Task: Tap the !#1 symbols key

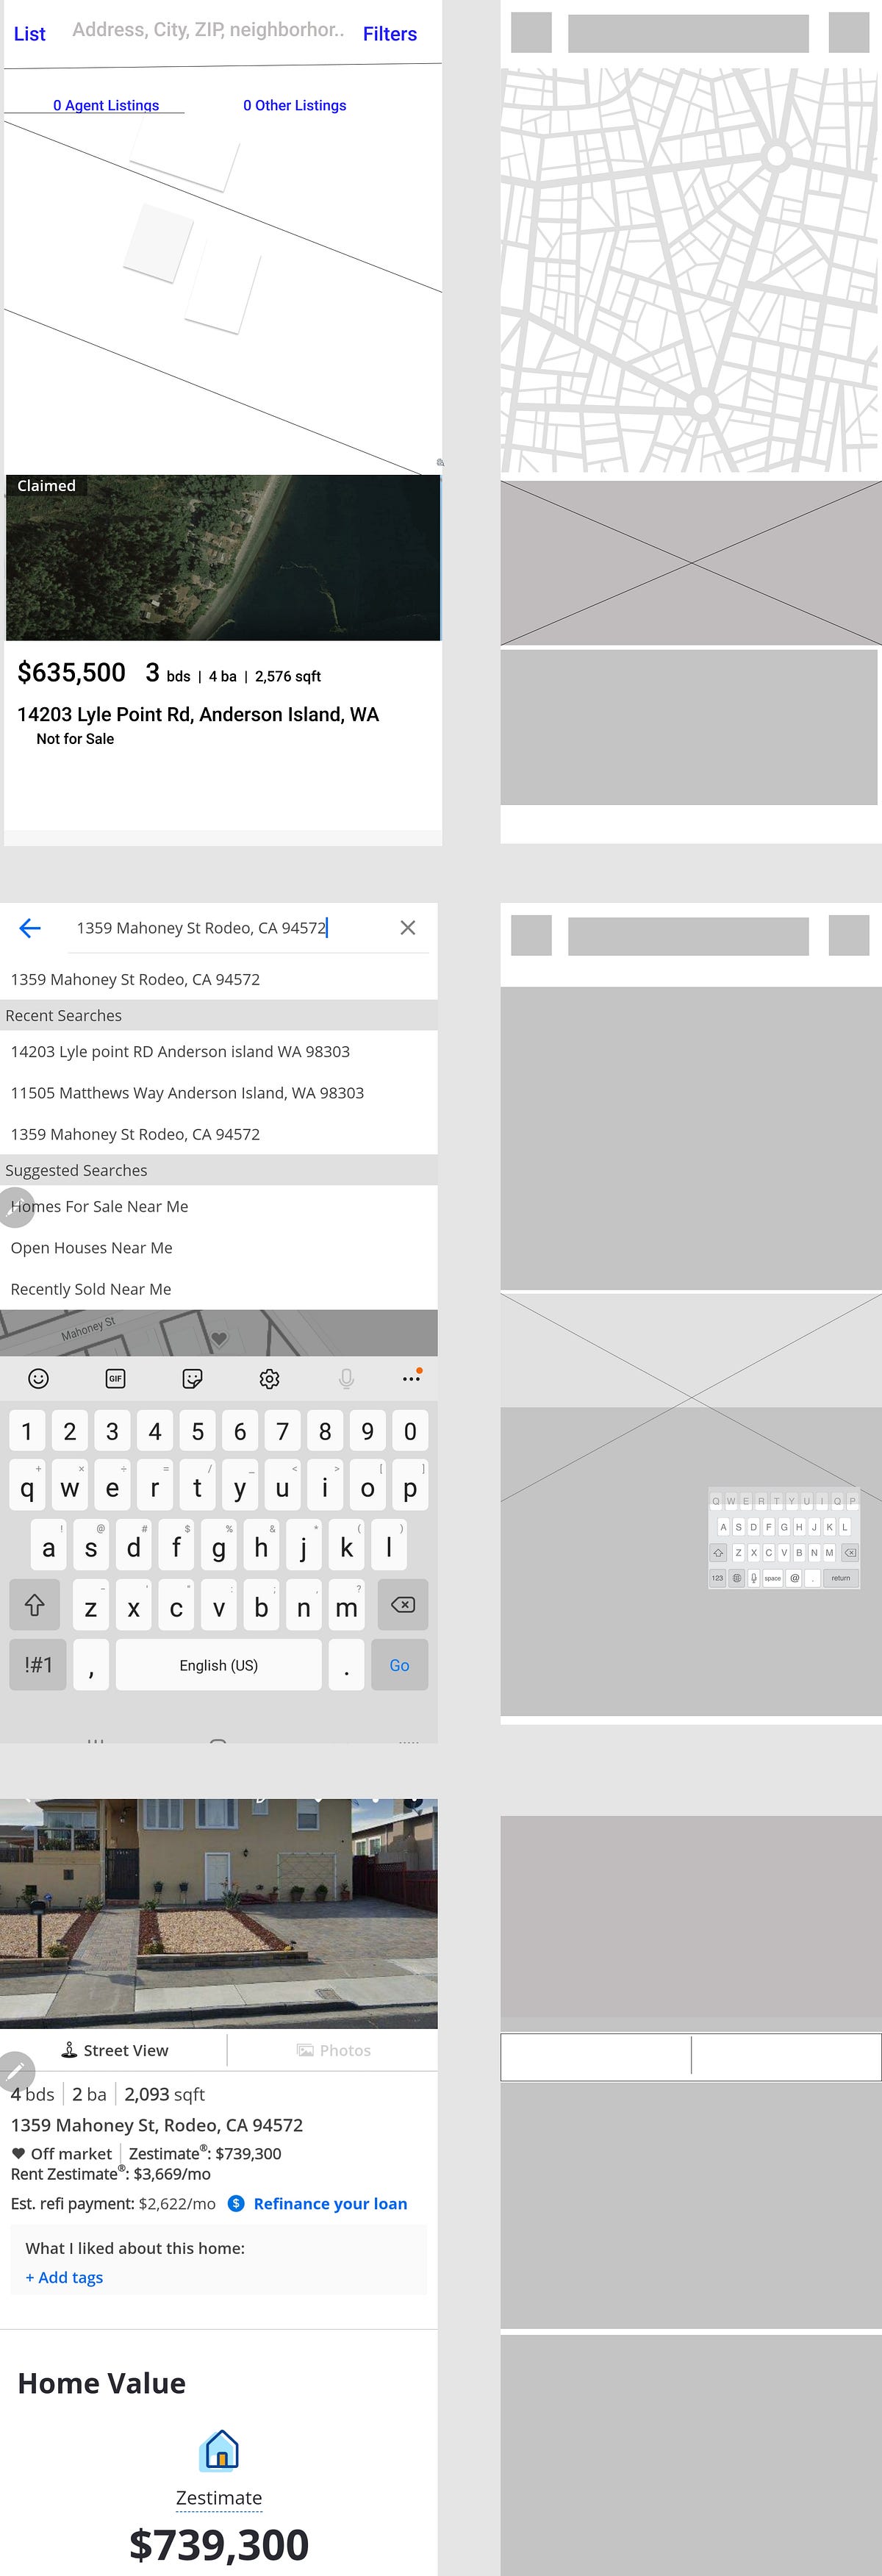Action: tap(38, 1665)
